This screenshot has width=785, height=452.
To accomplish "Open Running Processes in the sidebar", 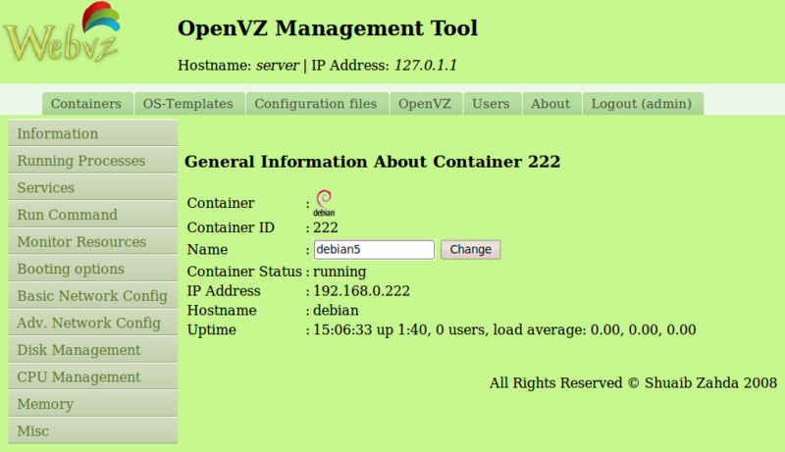I will coord(93,161).
